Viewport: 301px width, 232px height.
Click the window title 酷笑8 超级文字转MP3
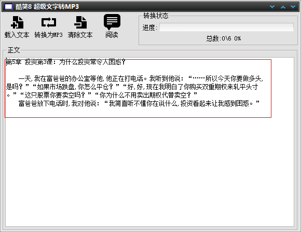(47, 7)
